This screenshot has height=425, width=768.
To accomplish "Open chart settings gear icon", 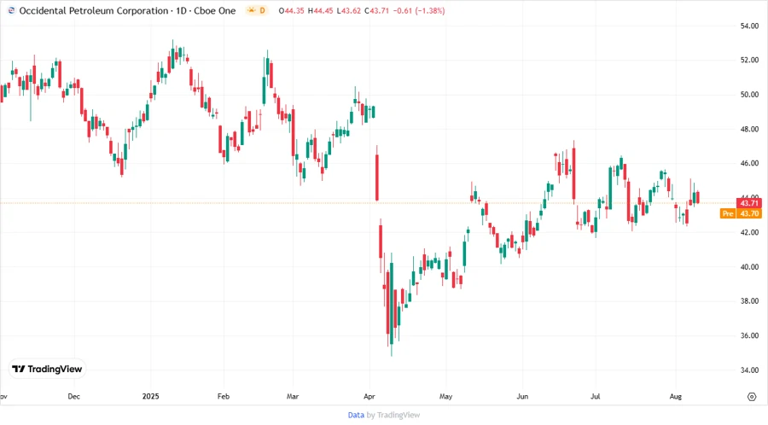I will (x=752, y=397).
